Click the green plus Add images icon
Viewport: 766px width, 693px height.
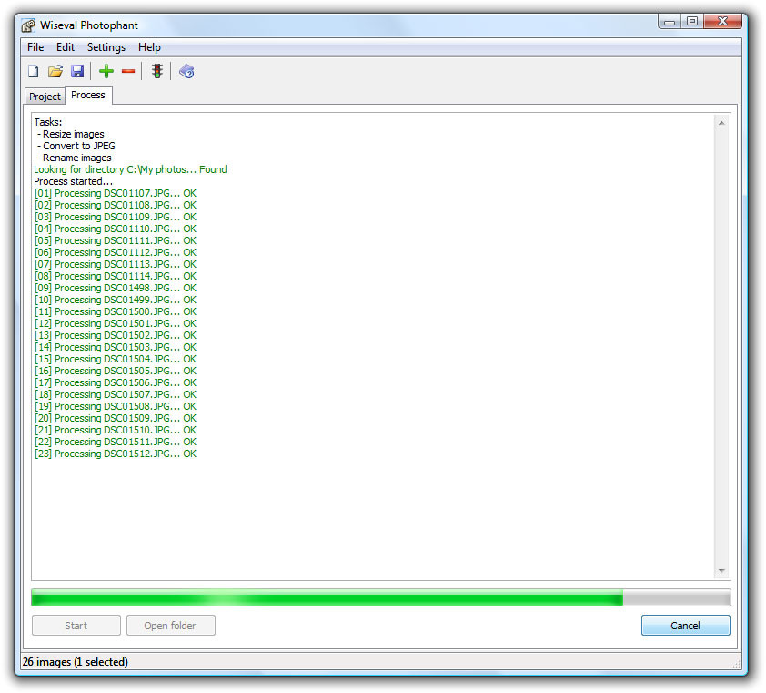click(106, 71)
